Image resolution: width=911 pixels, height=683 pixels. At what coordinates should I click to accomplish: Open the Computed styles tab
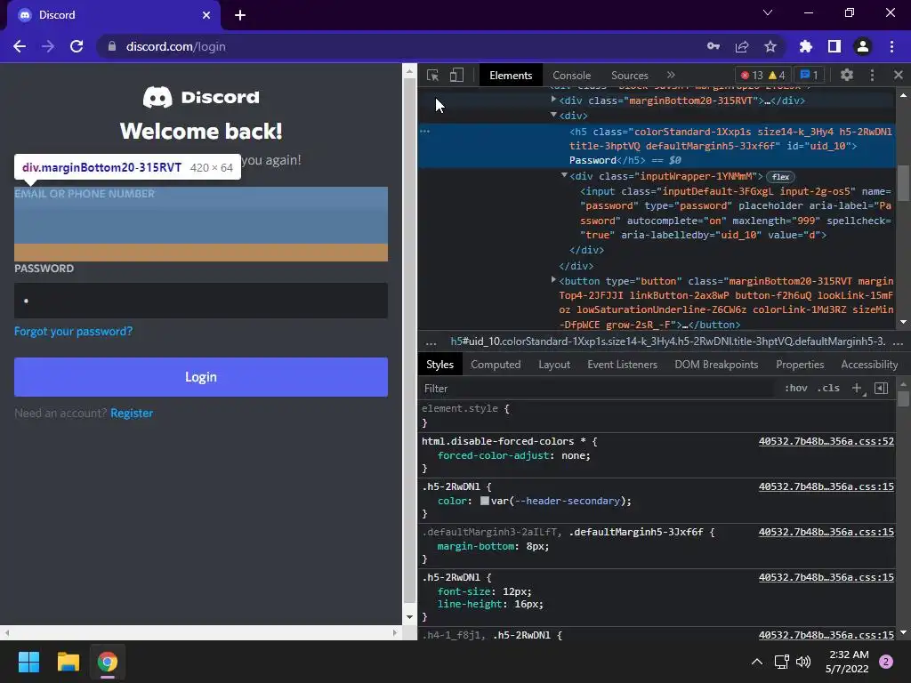[x=496, y=365]
